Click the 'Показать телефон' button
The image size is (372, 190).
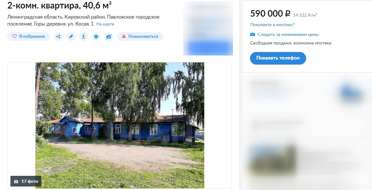point(278,58)
